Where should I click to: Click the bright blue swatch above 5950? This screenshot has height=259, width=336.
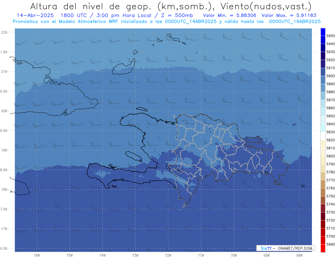click(323, 32)
